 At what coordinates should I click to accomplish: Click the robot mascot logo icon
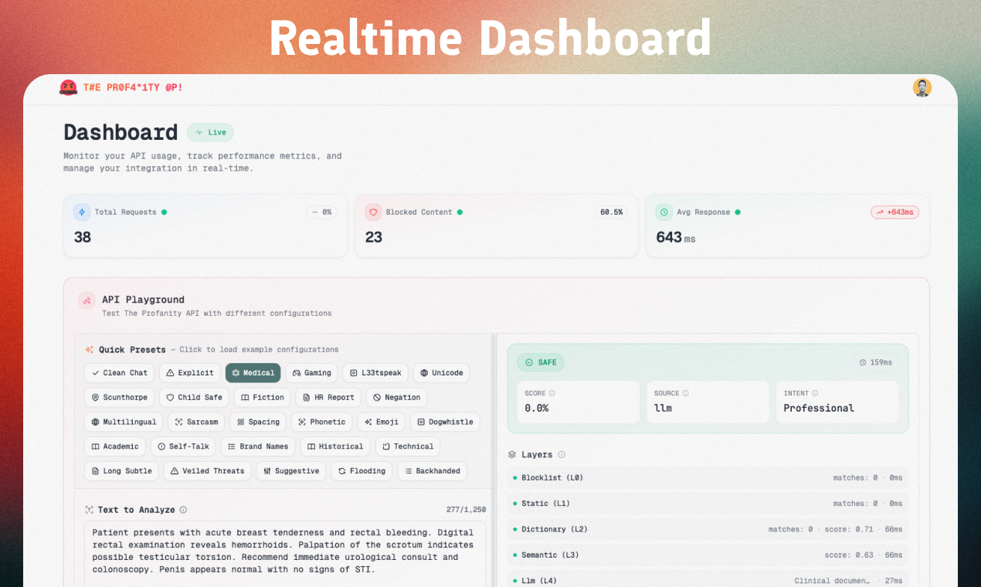(x=68, y=87)
